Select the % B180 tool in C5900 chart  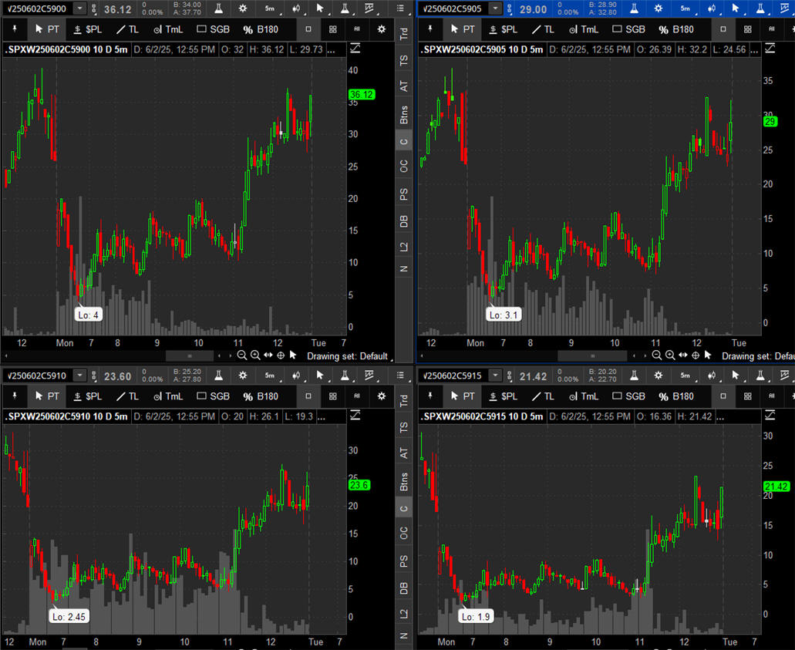pos(261,29)
